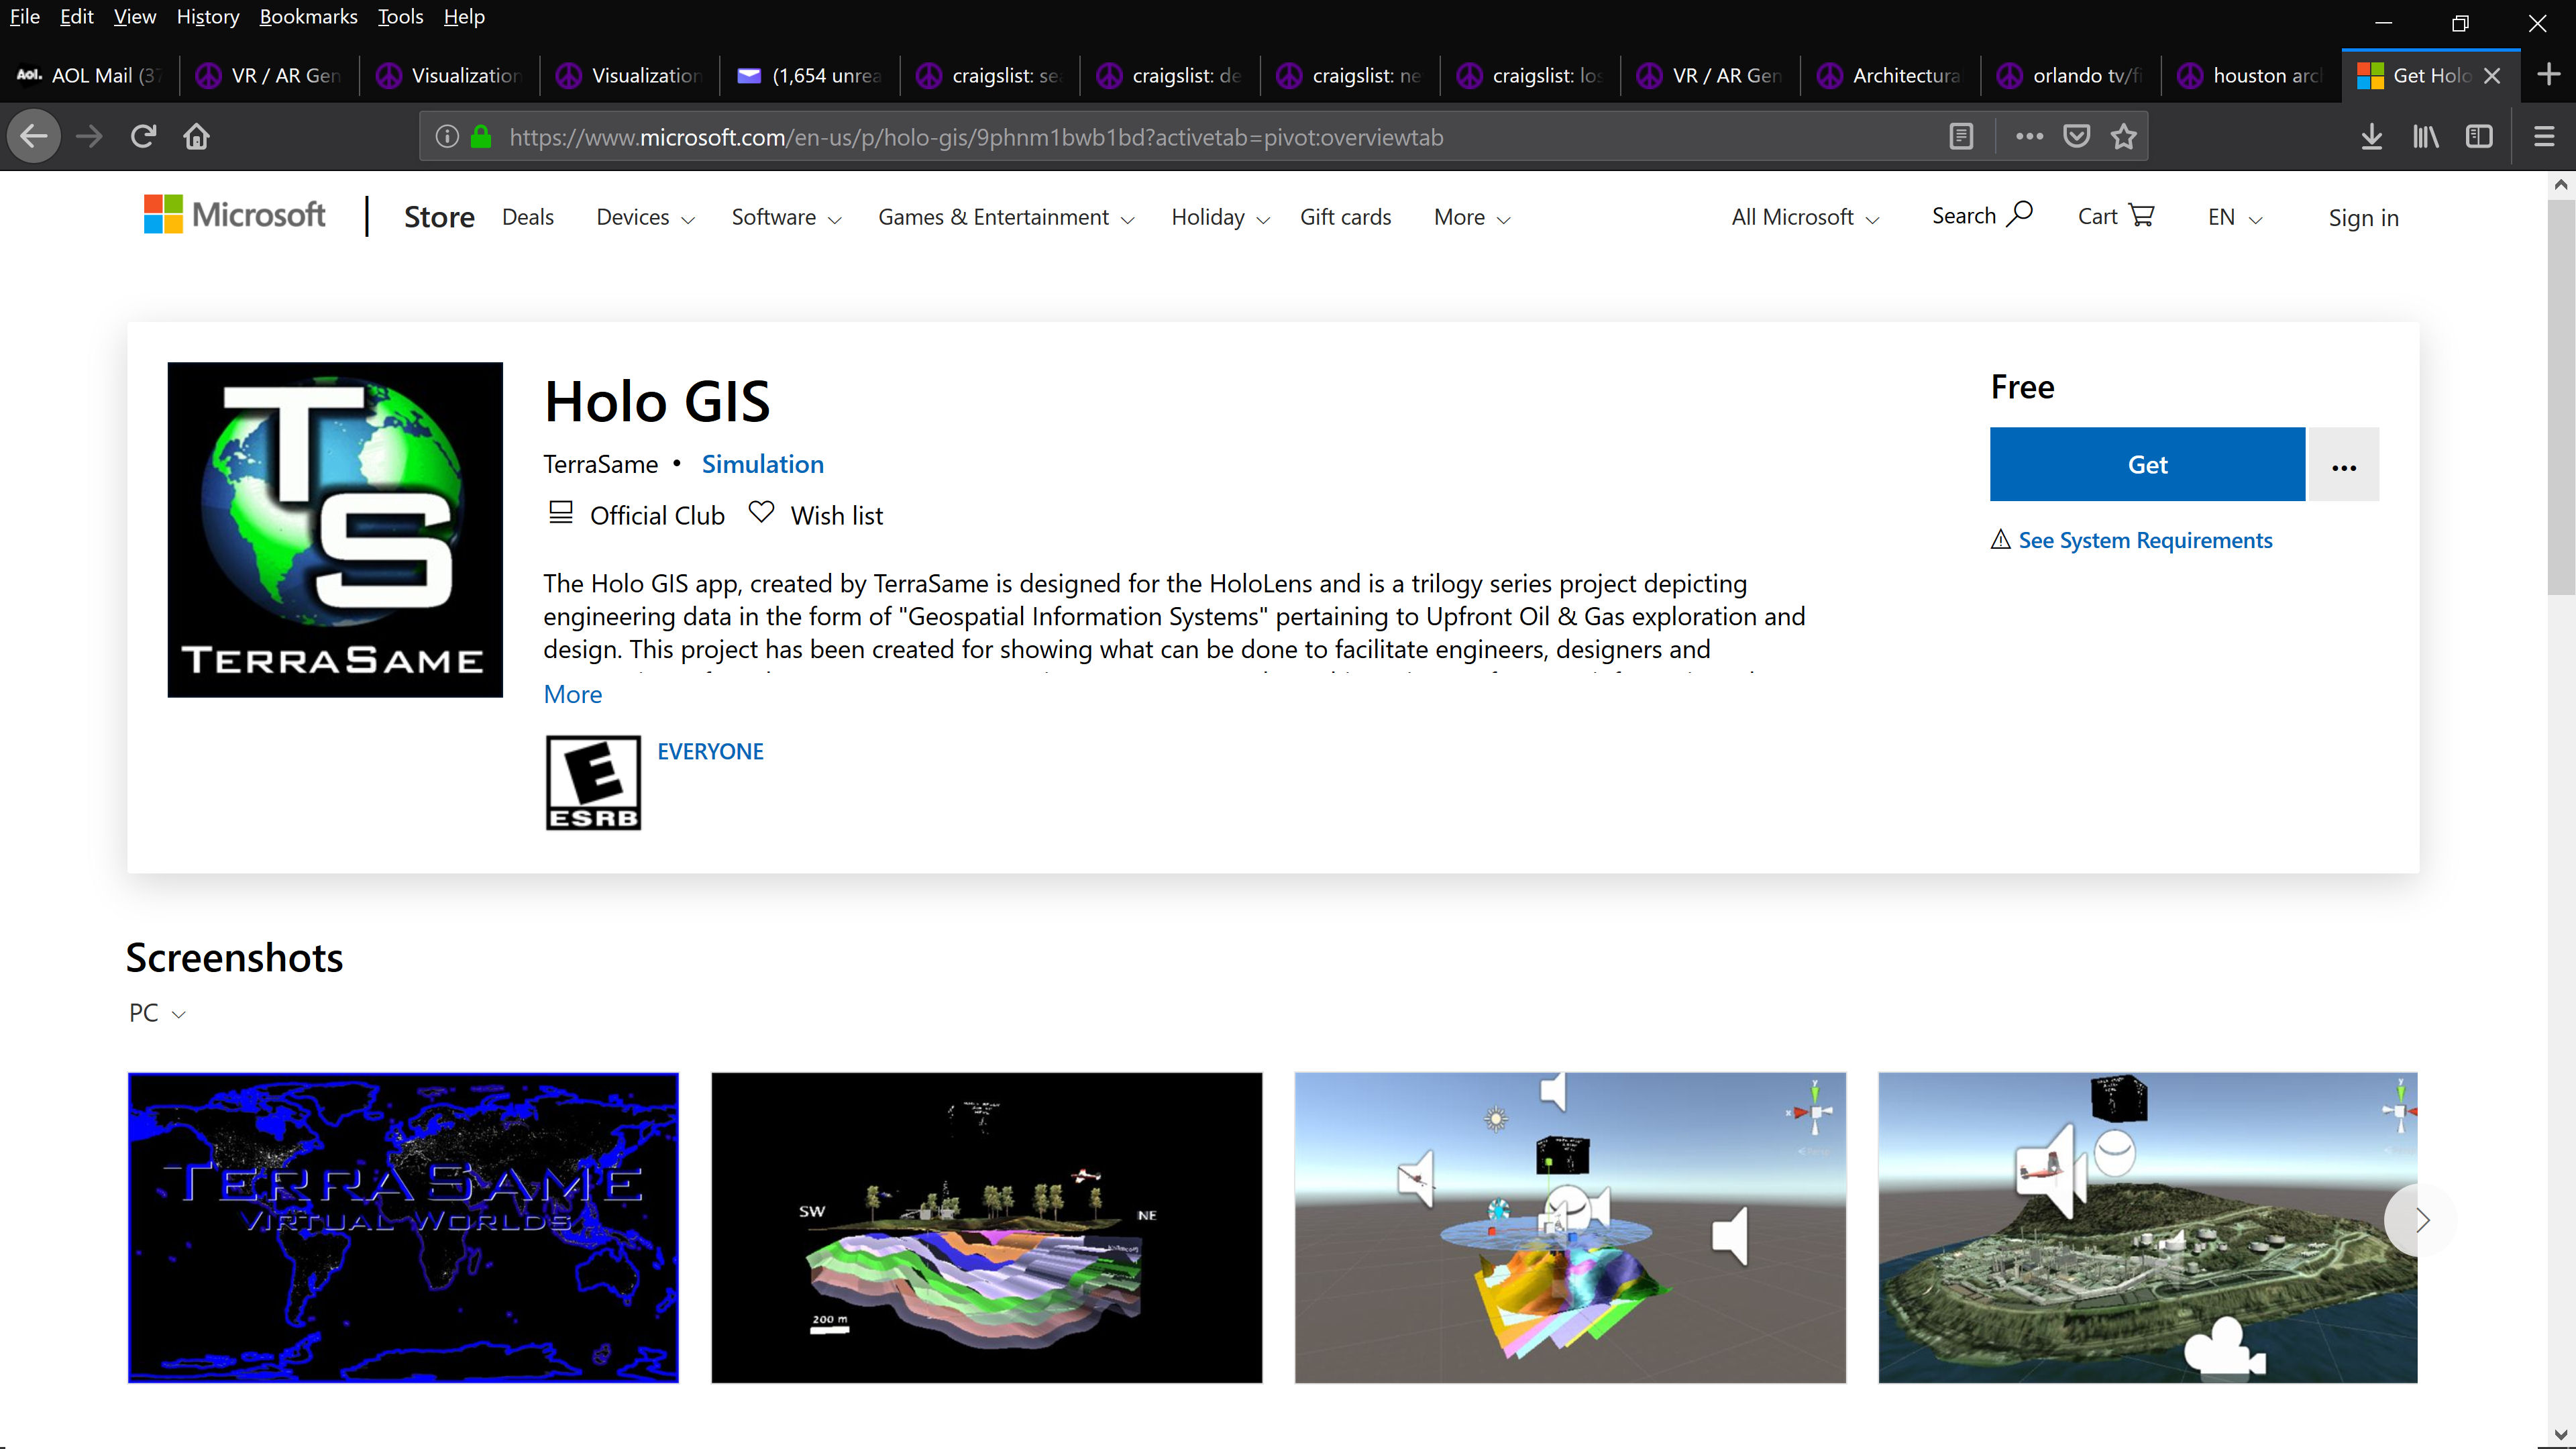Image resolution: width=2576 pixels, height=1449 pixels.
Task: Reload the page with the refresh icon
Action: 143,136
